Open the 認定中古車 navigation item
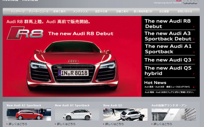This screenshot has width=204, height=127. click(x=101, y=11)
